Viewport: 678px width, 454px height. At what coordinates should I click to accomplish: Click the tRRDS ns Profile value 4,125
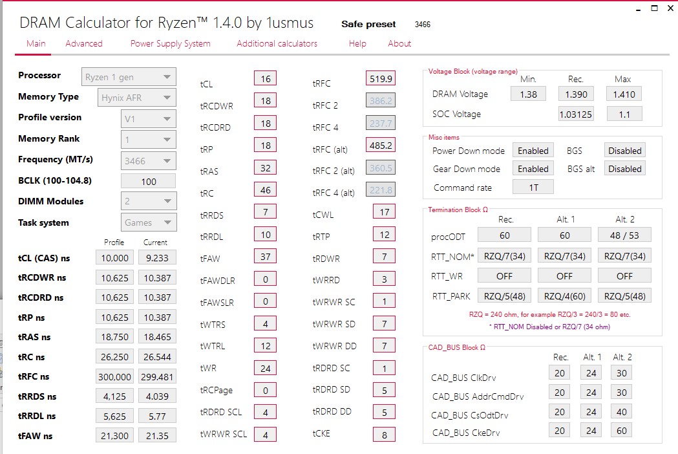pyautogui.click(x=114, y=396)
